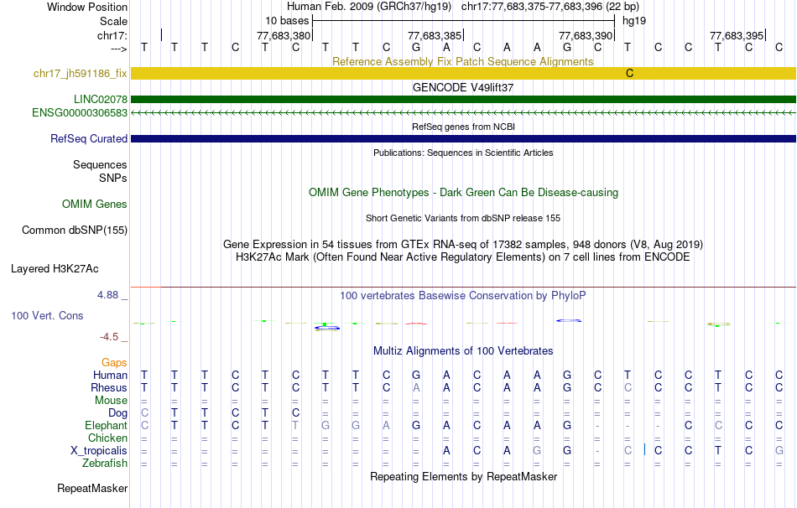Click Repeating Elements by RepeatMasker title
This screenshot has width=797, height=508.
463,476
